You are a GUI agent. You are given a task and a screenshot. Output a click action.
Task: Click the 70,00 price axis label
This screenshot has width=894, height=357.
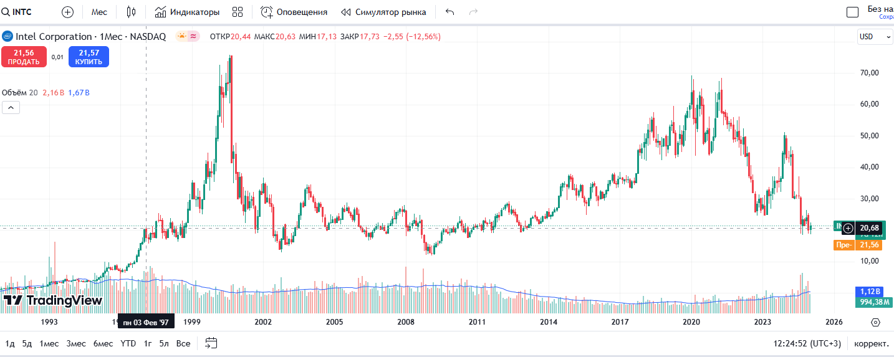tap(870, 73)
